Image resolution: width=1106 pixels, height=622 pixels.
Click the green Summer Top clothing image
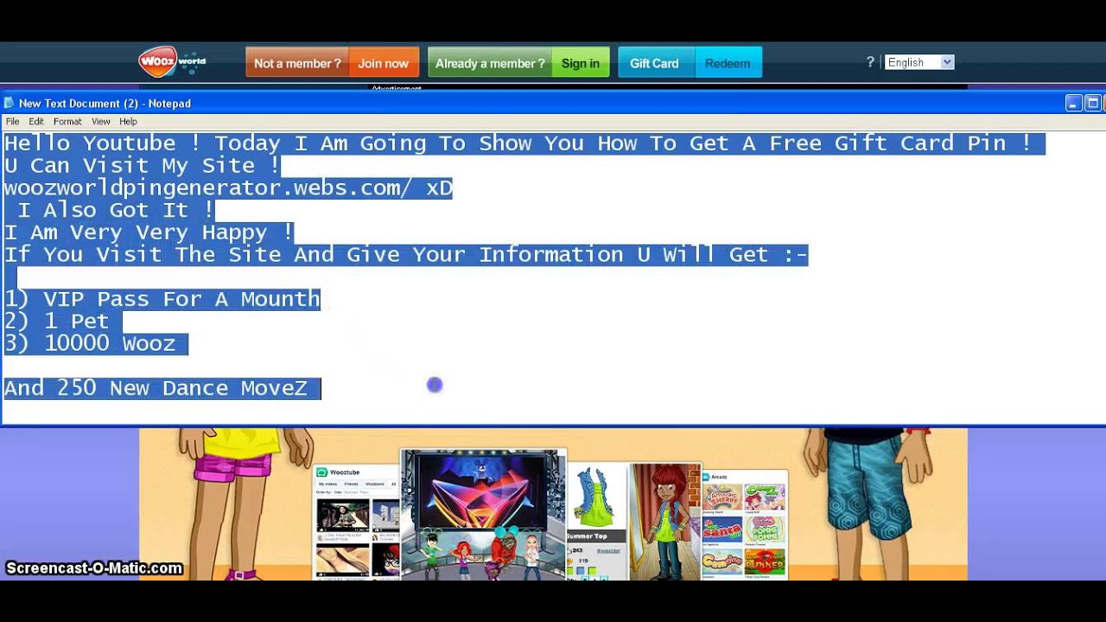click(595, 496)
